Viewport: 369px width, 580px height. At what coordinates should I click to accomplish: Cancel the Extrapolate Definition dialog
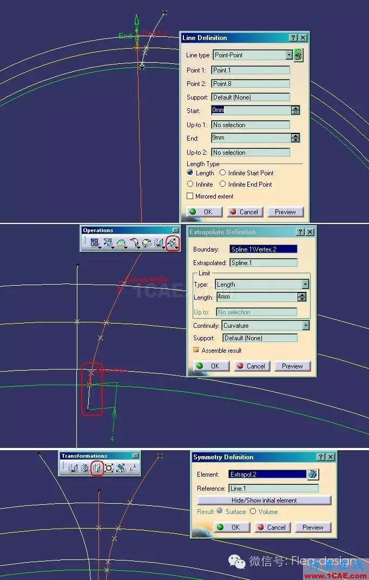252,366
